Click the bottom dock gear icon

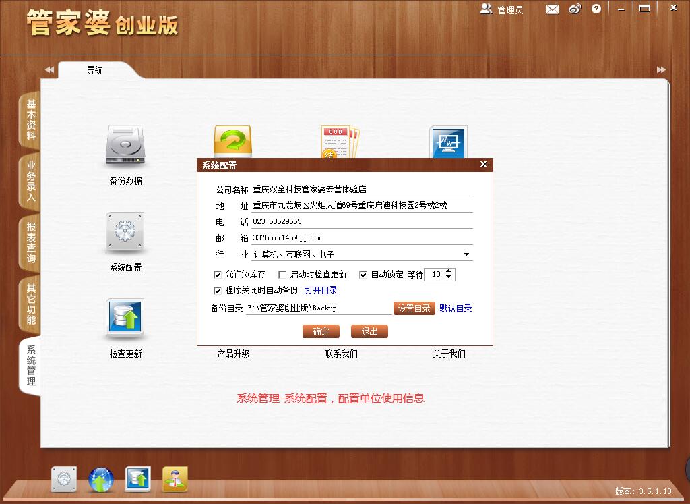click(x=64, y=479)
